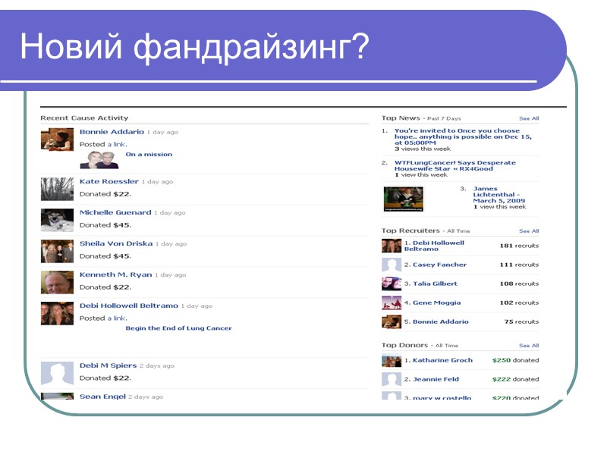Open 'You're invited to Once you choose hope' news
This screenshot has height=455, width=607.
click(463, 136)
